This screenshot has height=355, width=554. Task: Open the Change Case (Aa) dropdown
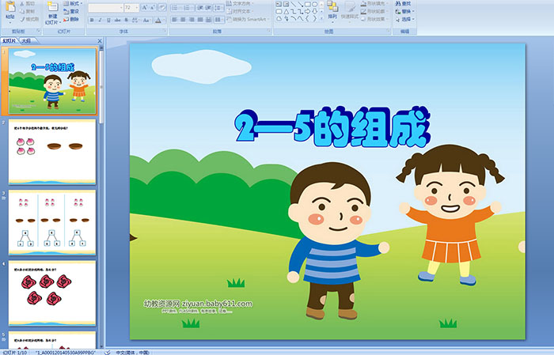pyautogui.click(x=146, y=20)
